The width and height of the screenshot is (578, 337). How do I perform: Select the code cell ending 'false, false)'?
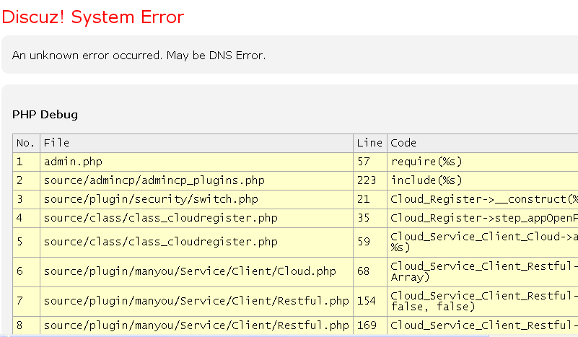(483, 301)
